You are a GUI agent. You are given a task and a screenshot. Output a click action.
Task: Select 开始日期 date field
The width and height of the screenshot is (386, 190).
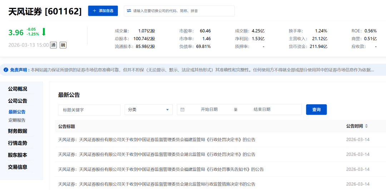coord(209,110)
